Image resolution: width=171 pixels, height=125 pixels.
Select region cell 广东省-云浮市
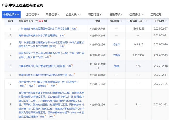click(x=98, y=84)
